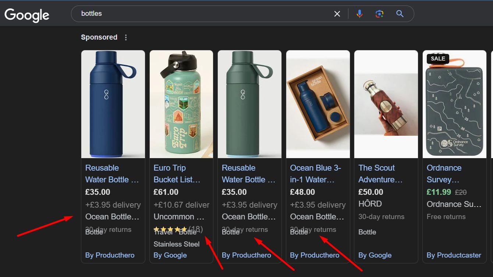Click the "Ordnance Su…" seller name
The image size is (493, 277).
point(454,204)
